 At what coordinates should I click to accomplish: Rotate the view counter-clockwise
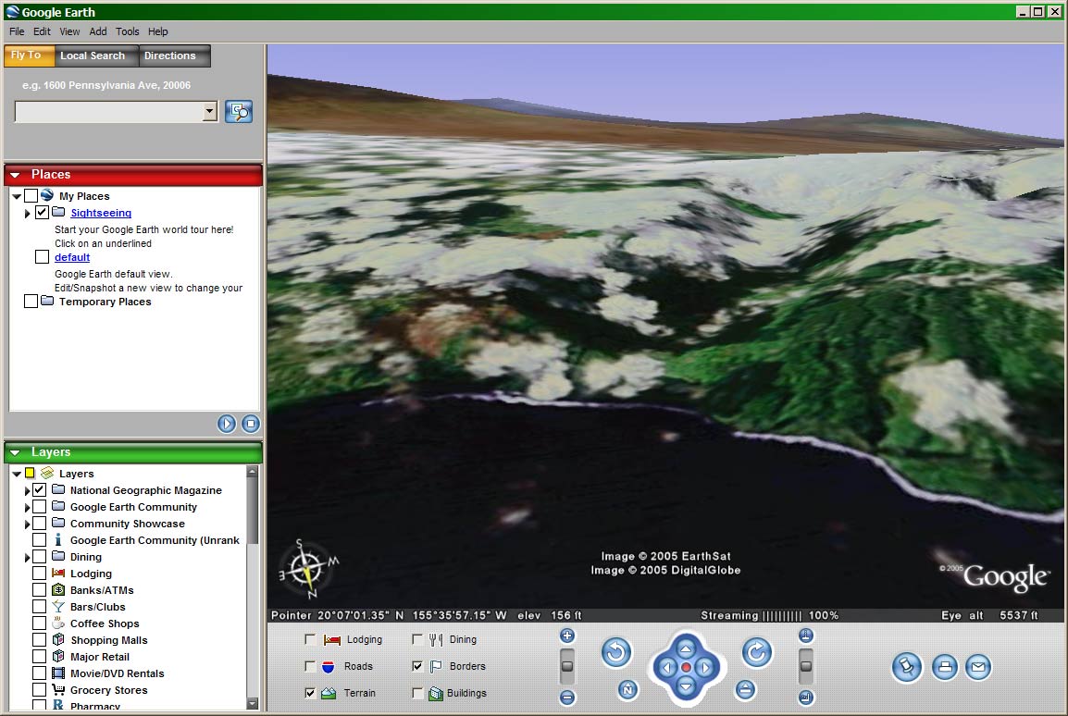click(616, 653)
